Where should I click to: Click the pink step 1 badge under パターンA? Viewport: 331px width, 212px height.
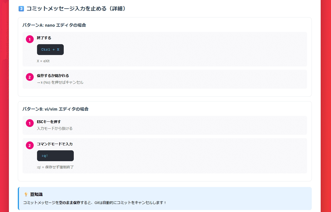pos(30,39)
